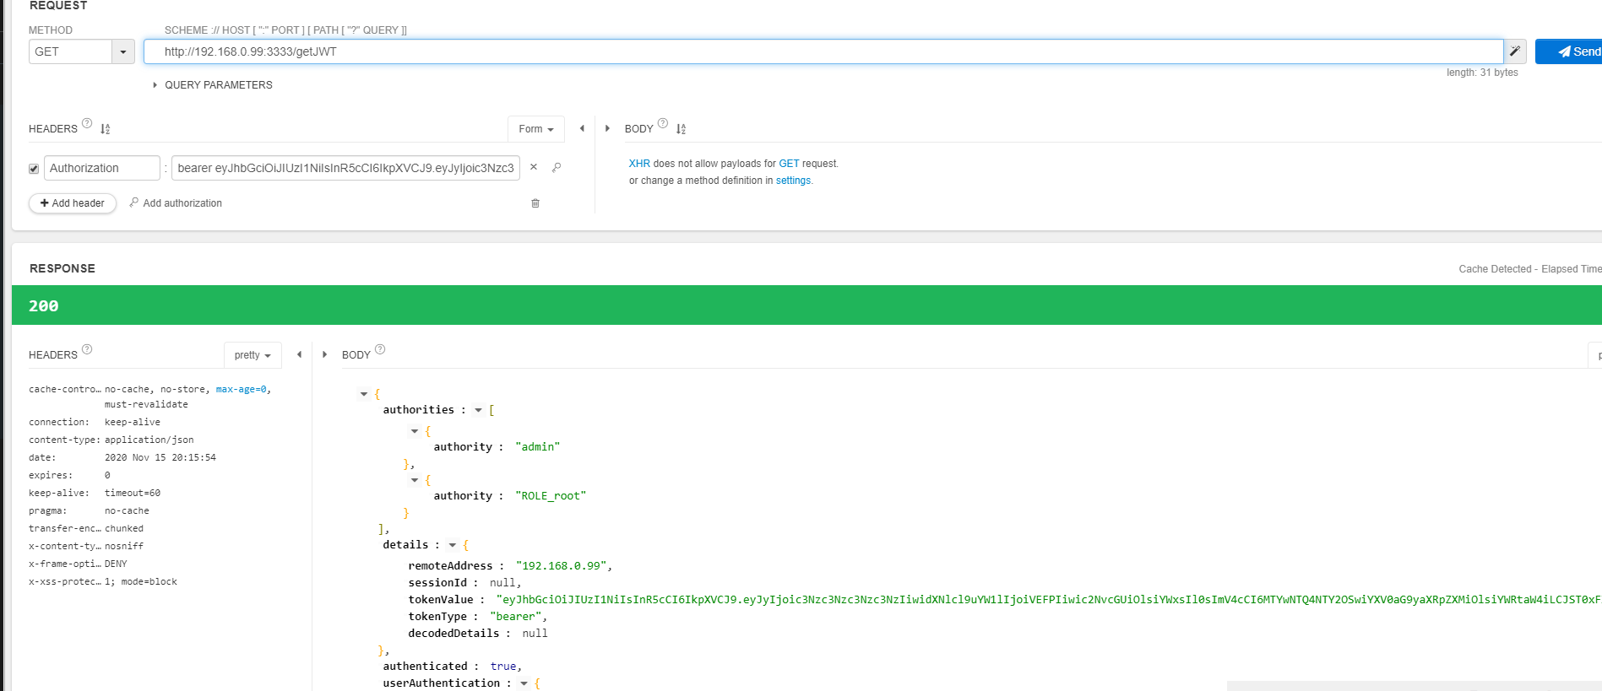Click the "admin" authority value
The image size is (1602, 691).
[538, 447]
